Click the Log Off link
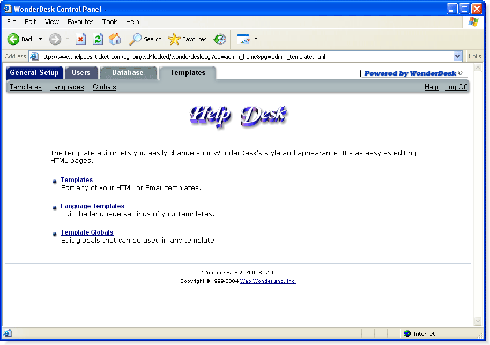The width and height of the screenshot is (490, 345). point(456,87)
